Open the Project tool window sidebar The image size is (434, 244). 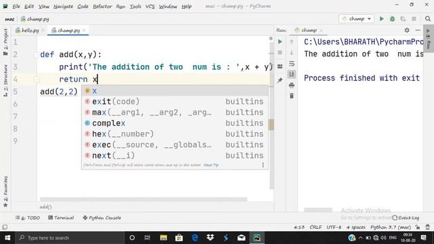click(x=5, y=42)
